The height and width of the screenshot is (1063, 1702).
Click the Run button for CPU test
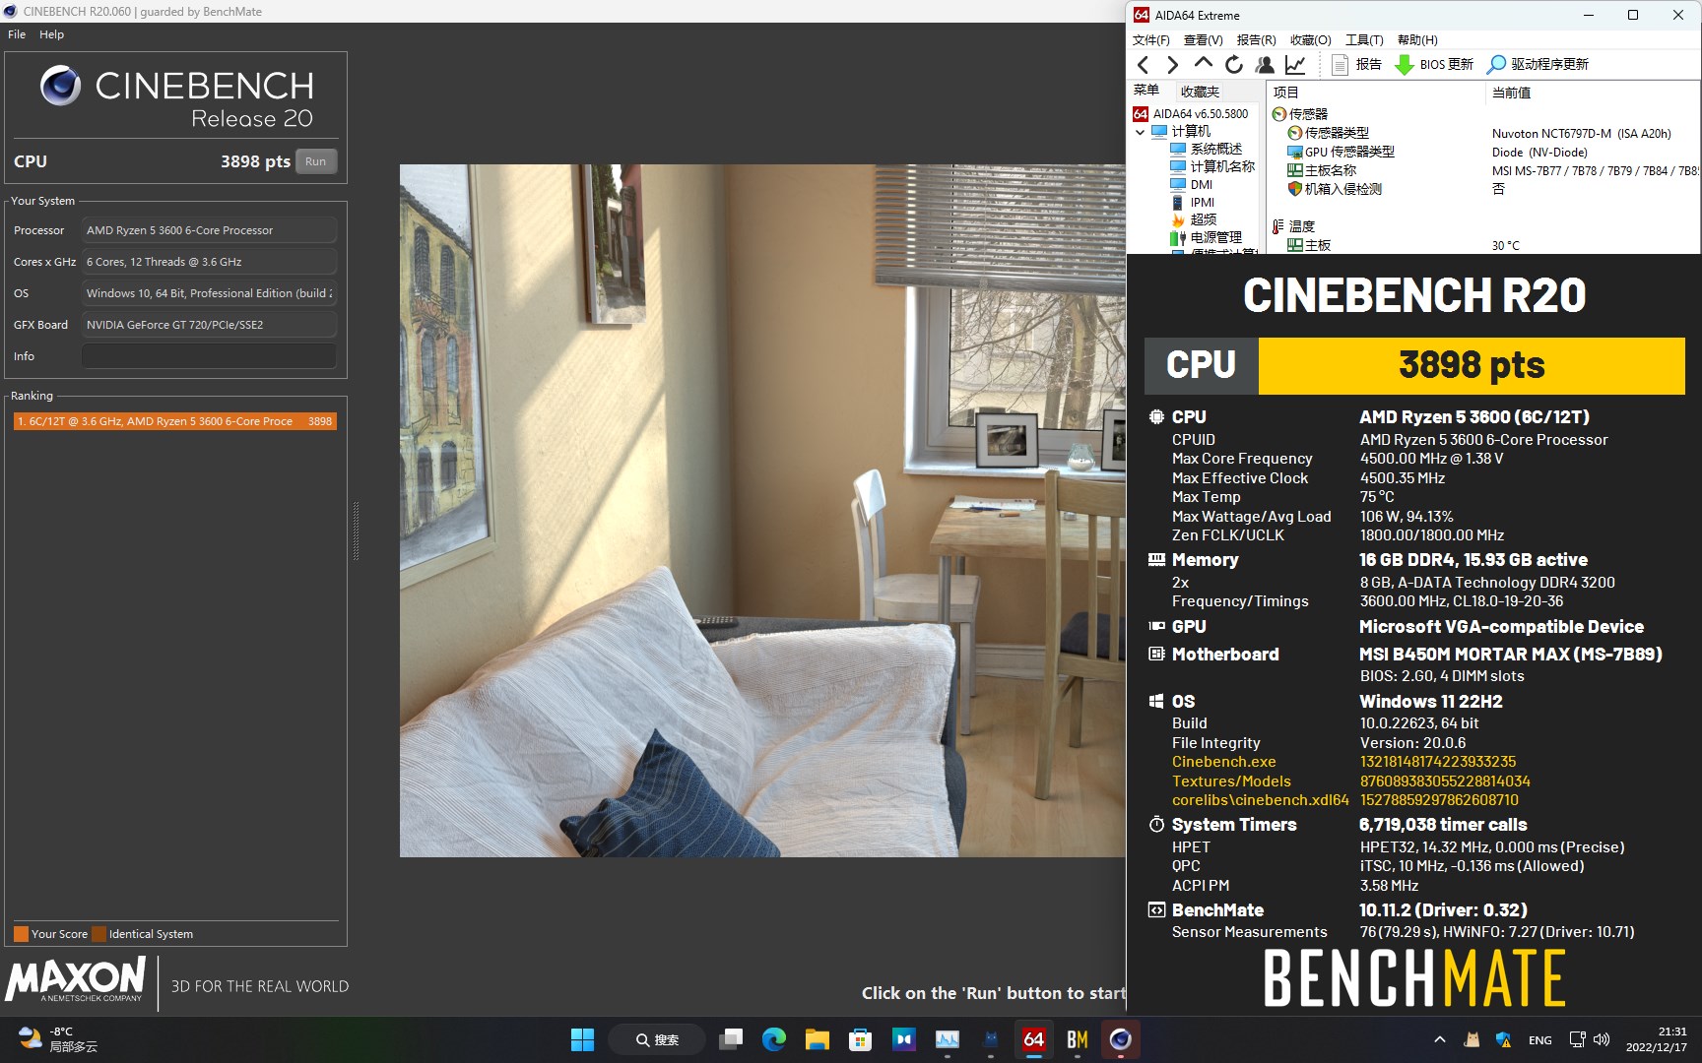(315, 161)
